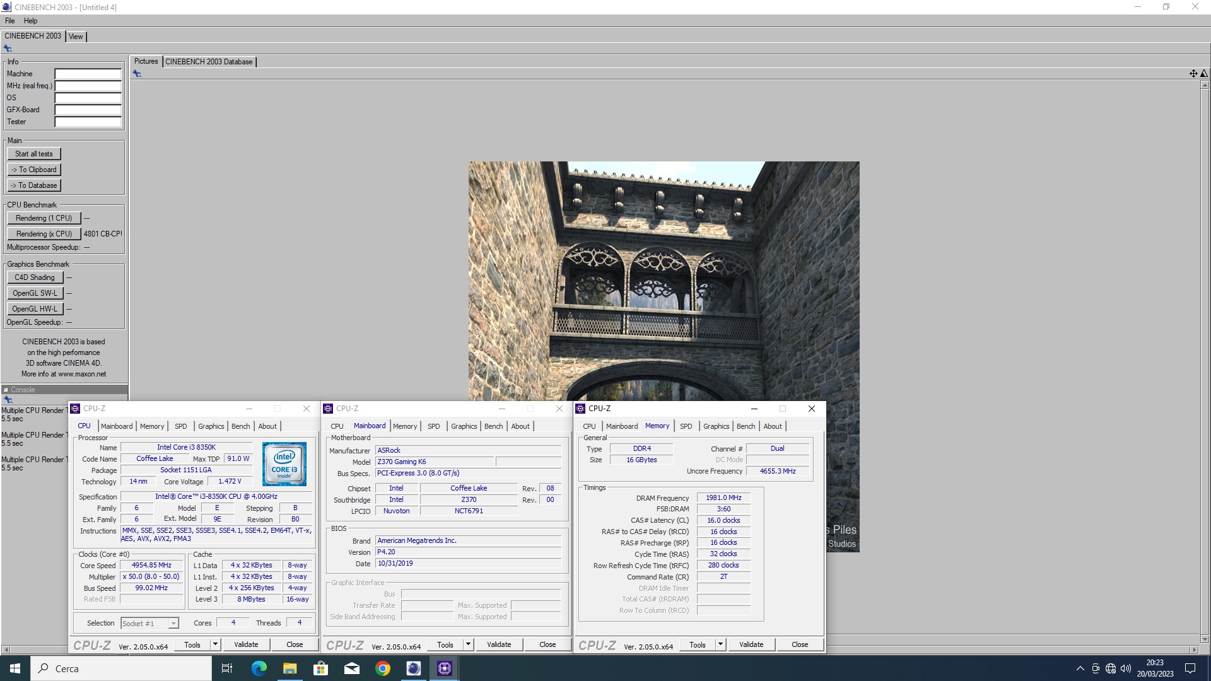
Task: Open Tools dropdown arrow in CPU-Z Memory window
Action: [720, 644]
